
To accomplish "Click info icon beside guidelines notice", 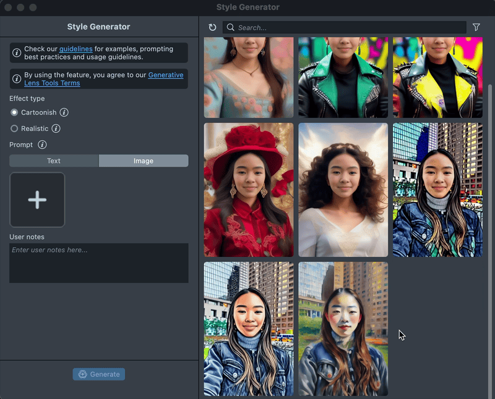I will click(17, 52).
